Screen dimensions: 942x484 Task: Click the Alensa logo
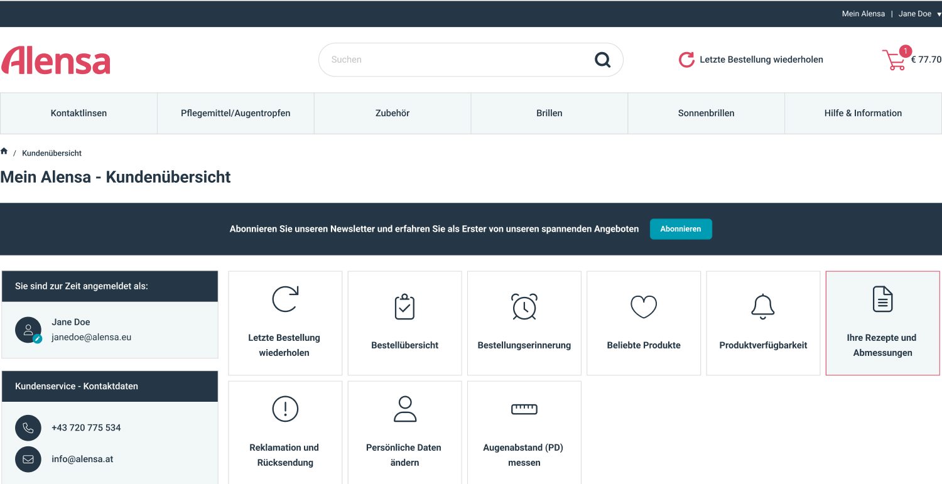click(55, 60)
